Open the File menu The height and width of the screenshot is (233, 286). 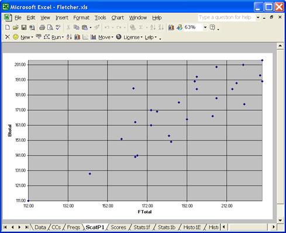(18, 18)
